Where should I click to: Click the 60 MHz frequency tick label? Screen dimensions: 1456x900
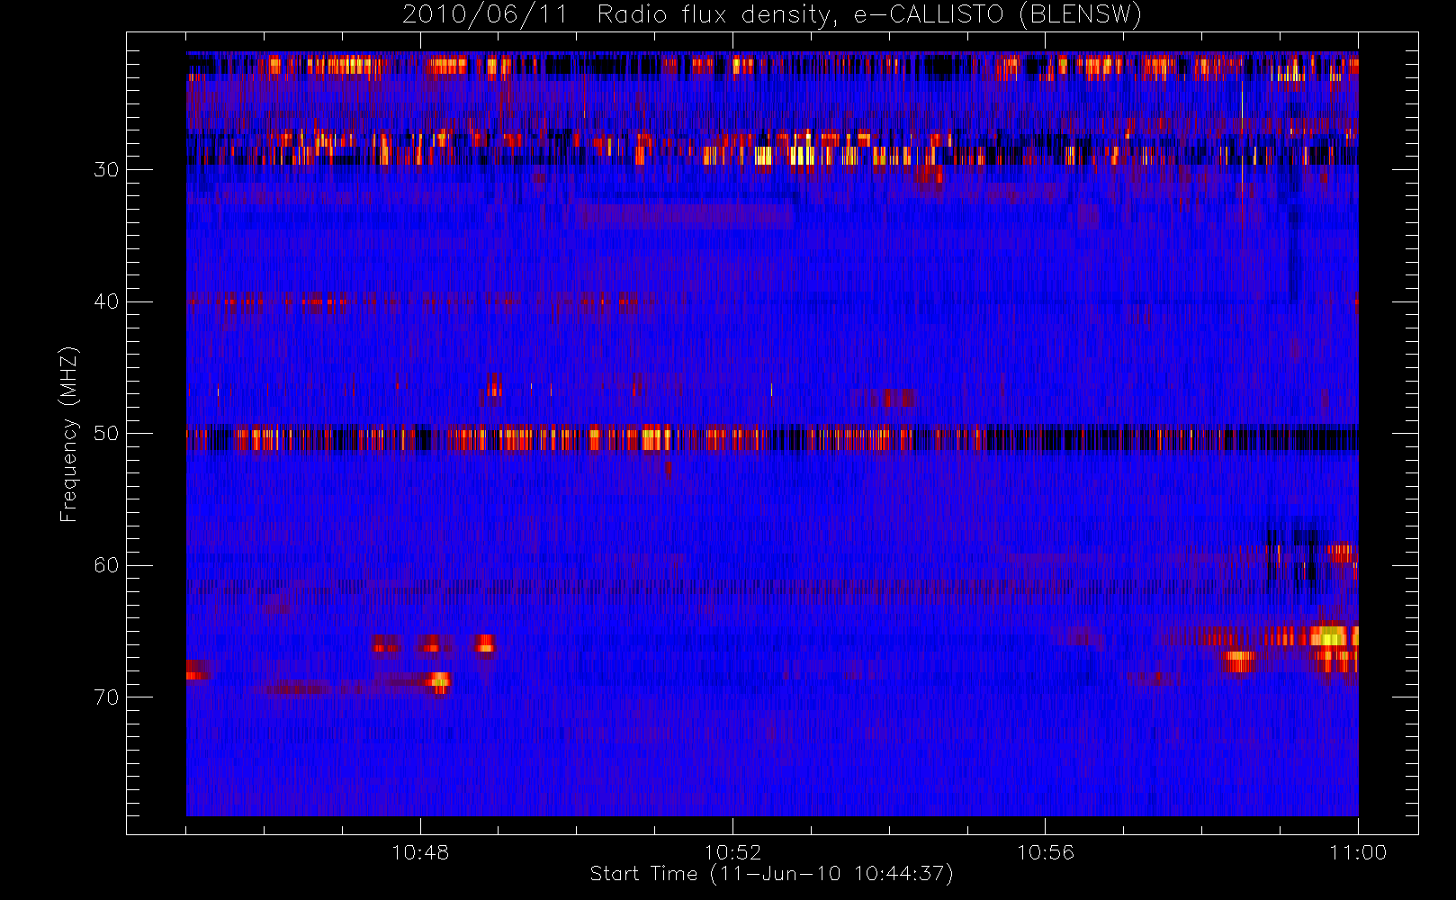click(106, 565)
